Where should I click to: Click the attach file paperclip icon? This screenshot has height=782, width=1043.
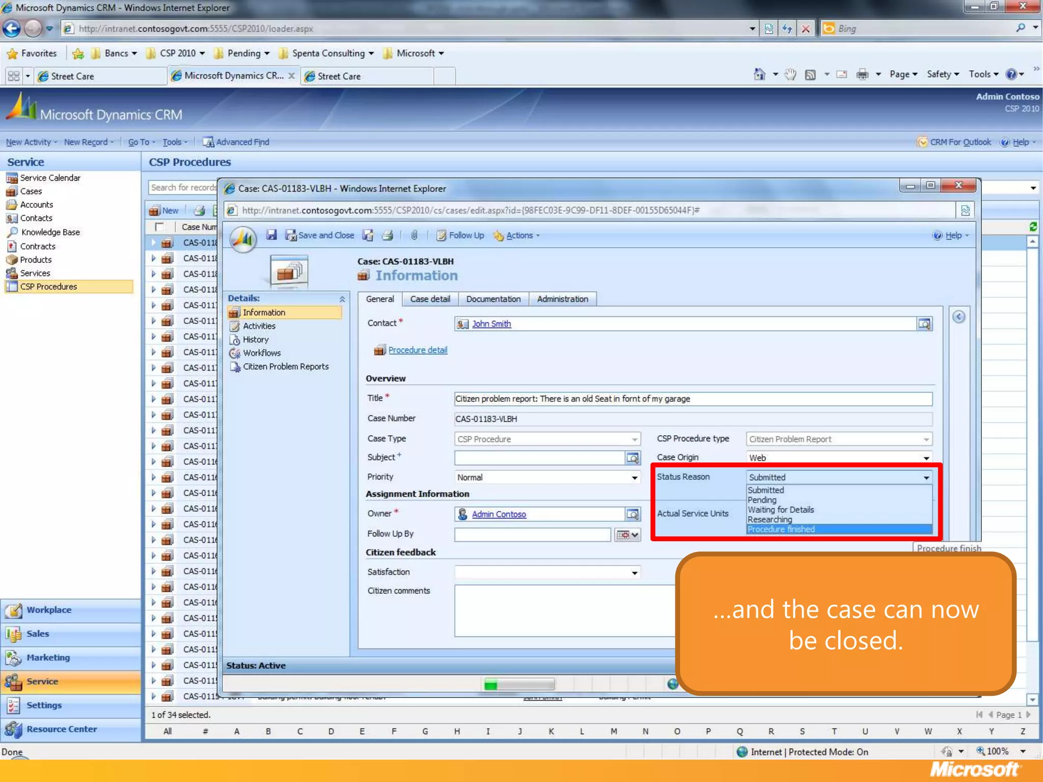point(414,235)
